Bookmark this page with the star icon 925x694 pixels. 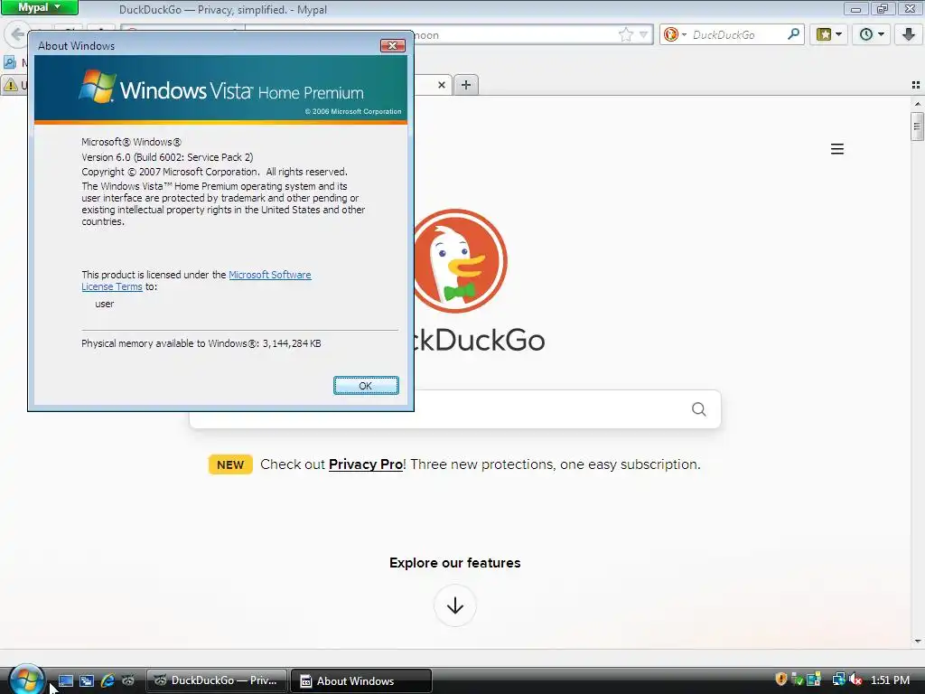[x=625, y=35]
